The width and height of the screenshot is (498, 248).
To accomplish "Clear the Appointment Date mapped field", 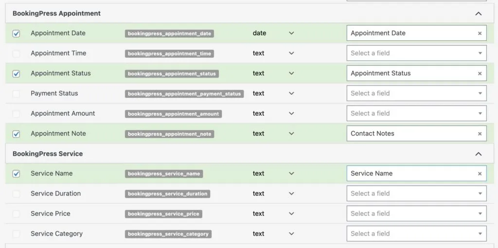I will [480, 34].
